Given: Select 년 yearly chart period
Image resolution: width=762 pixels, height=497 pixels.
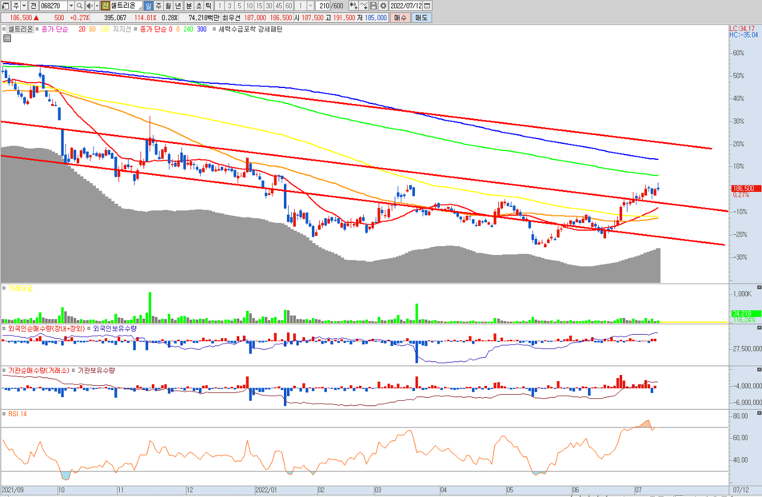Looking at the screenshot, I should click(x=177, y=6).
